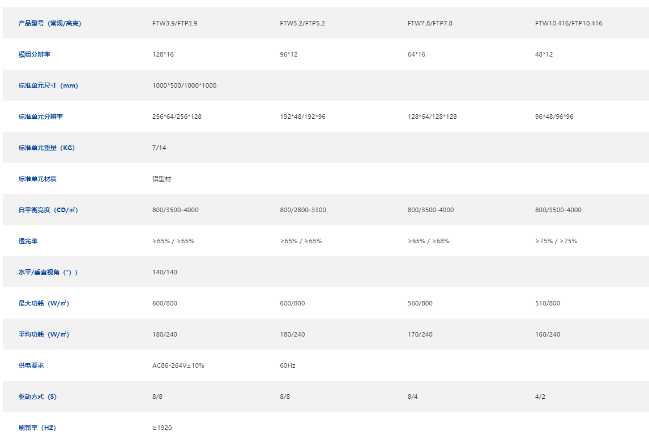Click the FTW7.8/FTP7.8 model cell
This screenshot has width=649, height=448.
(x=430, y=23)
